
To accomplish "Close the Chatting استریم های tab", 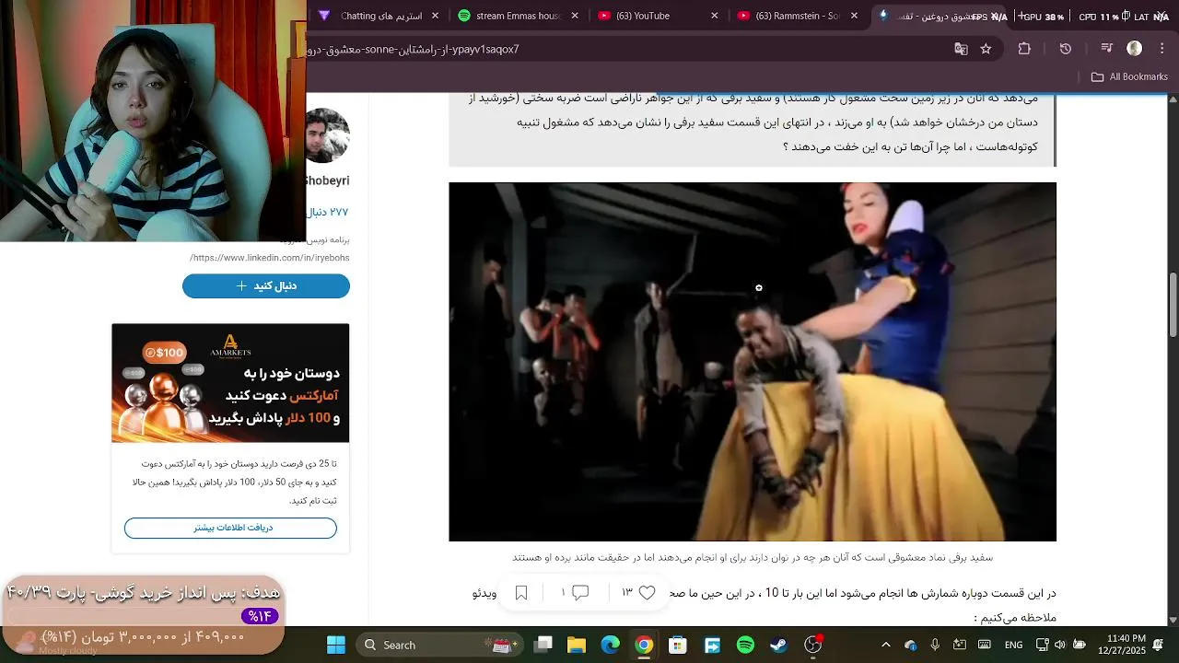I will 435,16.
